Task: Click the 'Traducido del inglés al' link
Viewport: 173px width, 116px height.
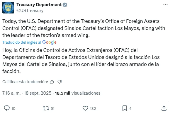Action: (x=22, y=42)
